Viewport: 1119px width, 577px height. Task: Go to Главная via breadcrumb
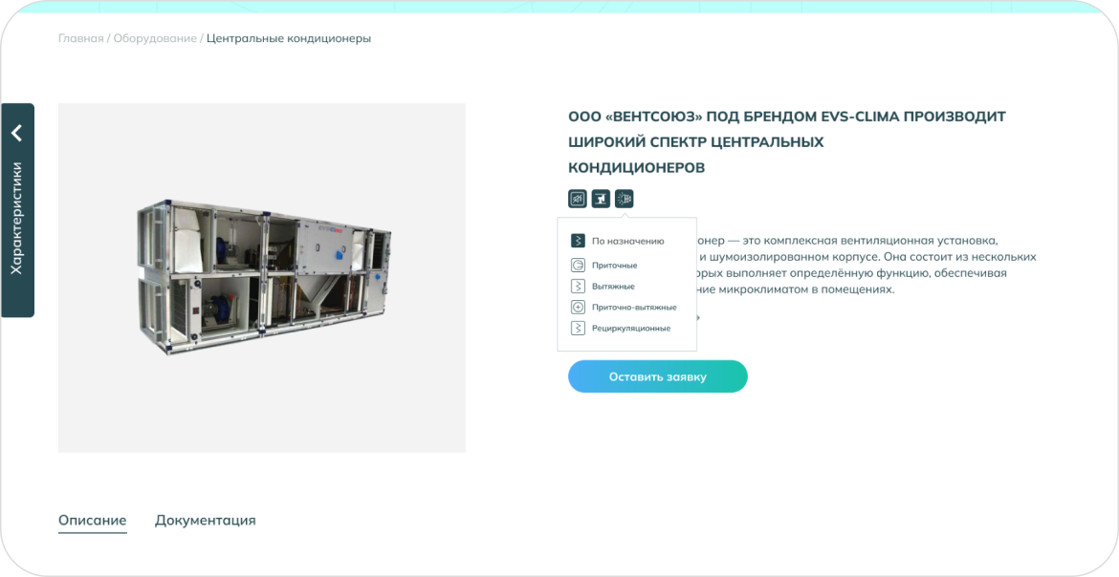point(80,38)
